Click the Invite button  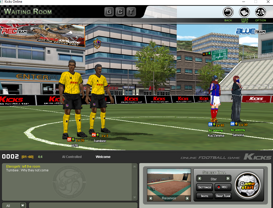click(204, 196)
